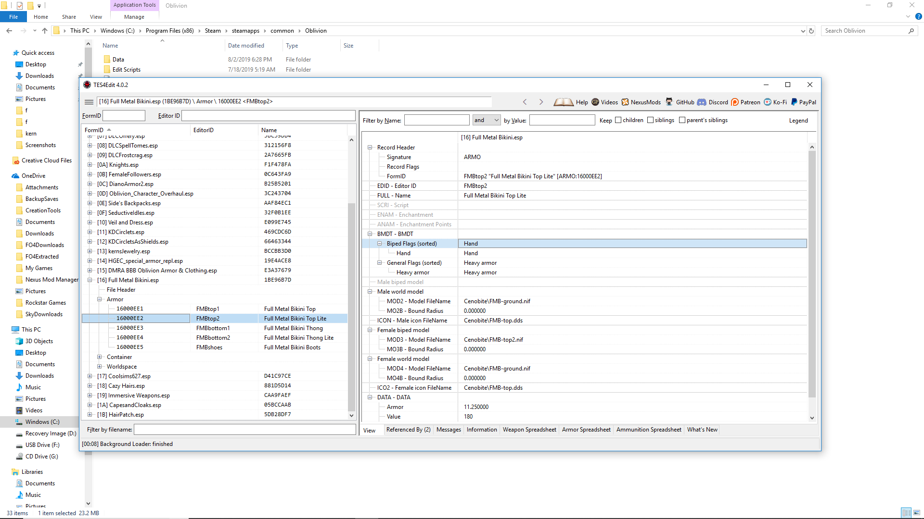Open Windows (C:) drive in sidebar
The image size is (924, 519).
tap(42, 422)
